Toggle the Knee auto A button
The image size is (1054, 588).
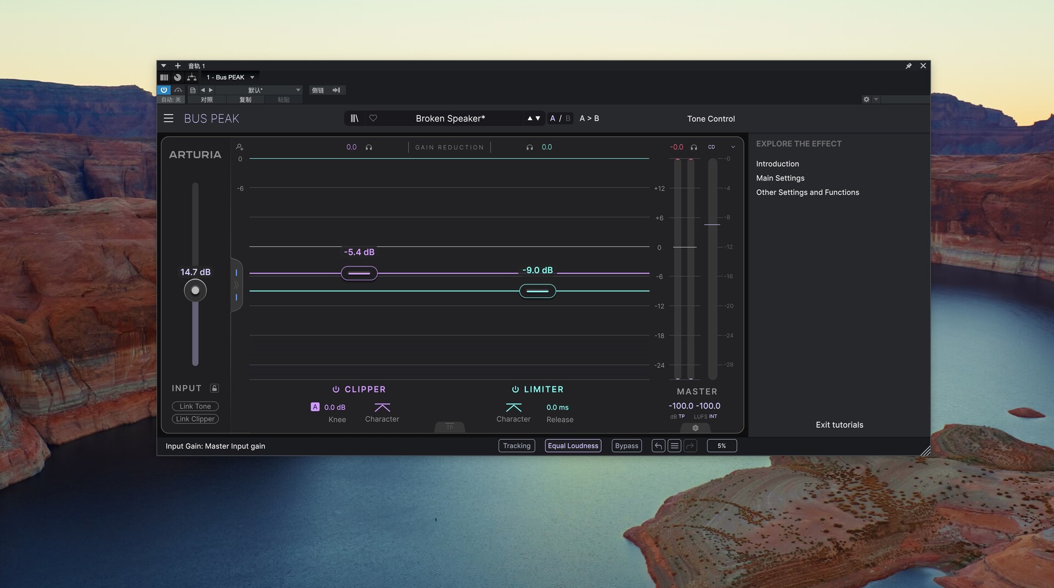tap(315, 407)
